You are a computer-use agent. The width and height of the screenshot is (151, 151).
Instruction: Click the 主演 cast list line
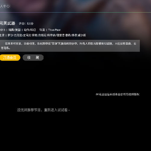tap(43, 35)
